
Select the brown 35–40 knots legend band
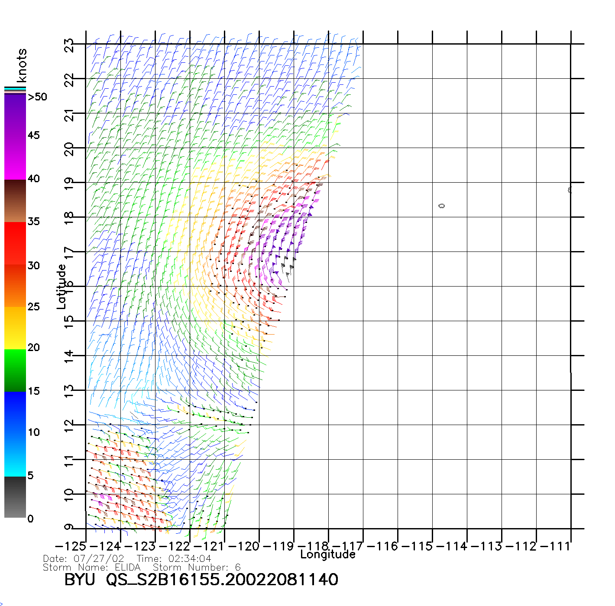coord(15,200)
